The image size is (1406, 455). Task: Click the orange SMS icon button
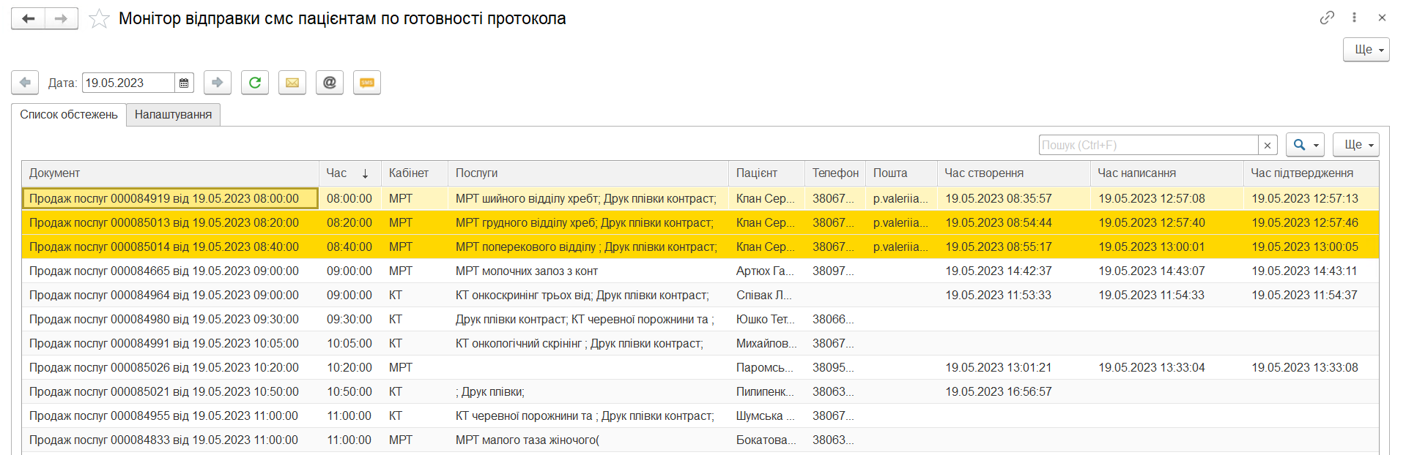[x=367, y=83]
